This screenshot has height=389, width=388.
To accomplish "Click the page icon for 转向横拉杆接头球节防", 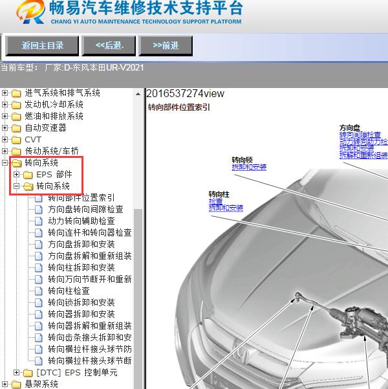I will [x=38, y=350].
